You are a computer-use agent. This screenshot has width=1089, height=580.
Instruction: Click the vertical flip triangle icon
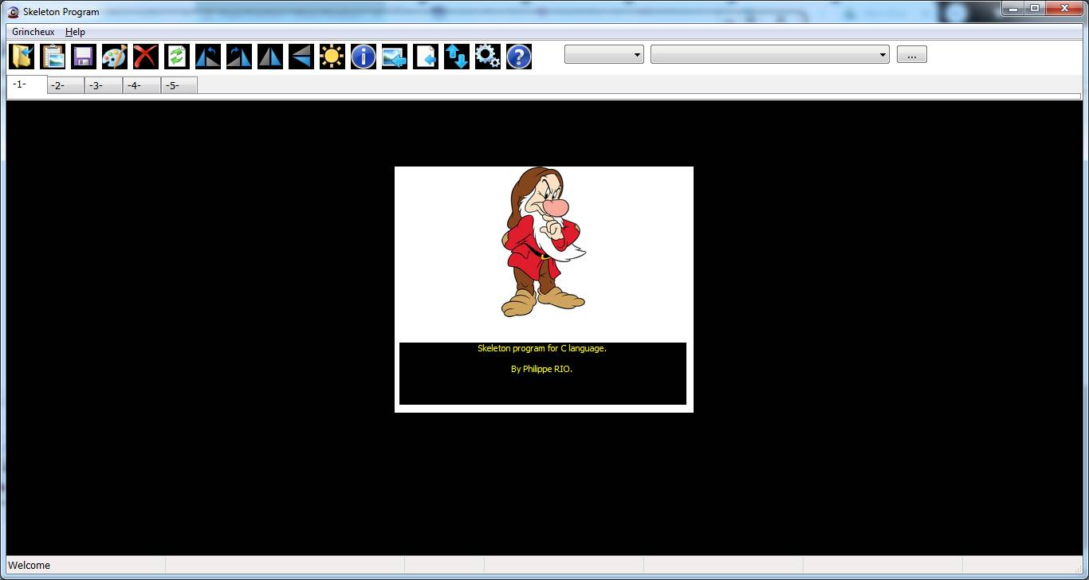(301, 57)
